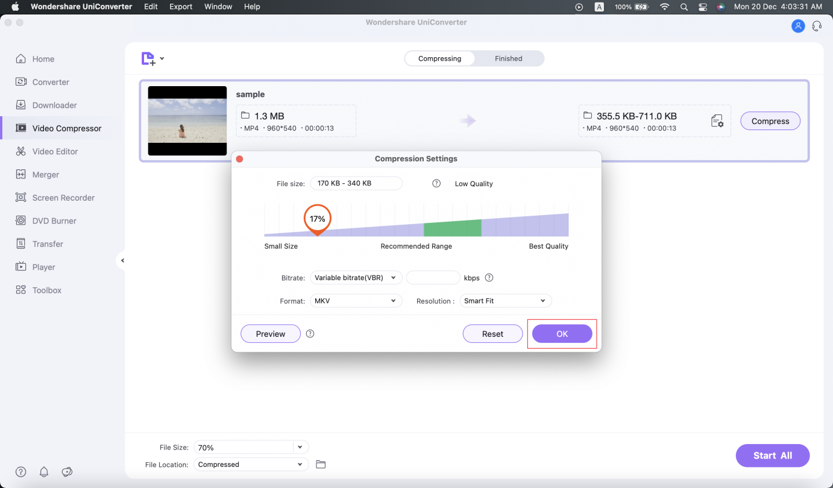The width and height of the screenshot is (833, 488).
Task: Open the DVD Burner sidebar icon
Action: coord(21,221)
